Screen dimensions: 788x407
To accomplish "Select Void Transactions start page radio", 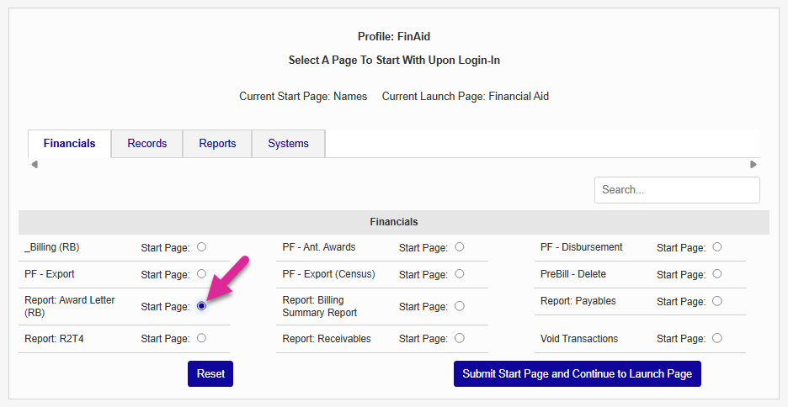I will tap(716, 338).
